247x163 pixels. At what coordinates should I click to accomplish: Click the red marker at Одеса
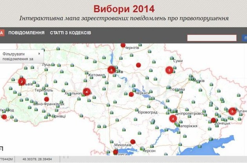pyautogui.click(x=115, y=152)
